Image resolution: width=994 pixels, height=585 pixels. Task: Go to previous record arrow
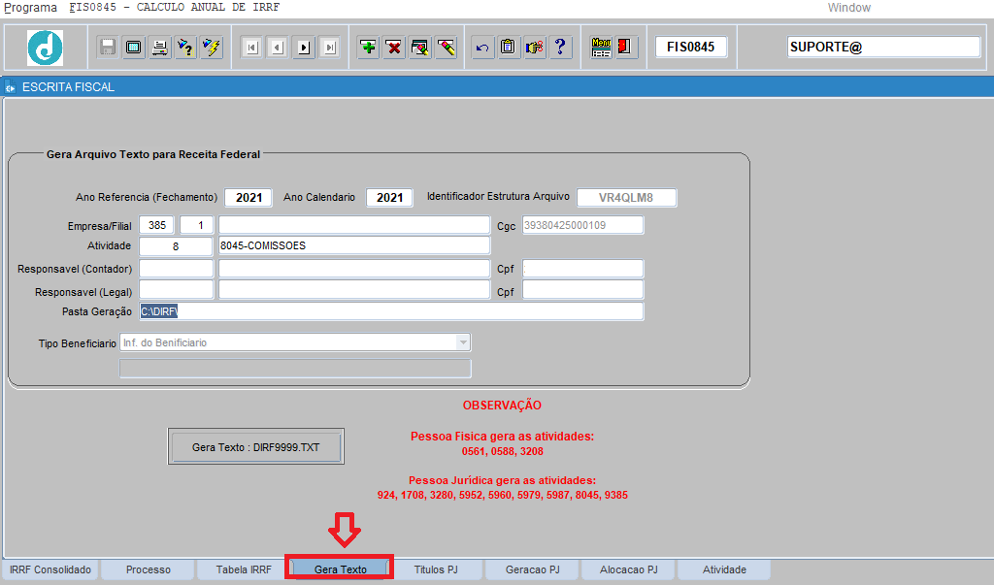[x=279, y=48]
